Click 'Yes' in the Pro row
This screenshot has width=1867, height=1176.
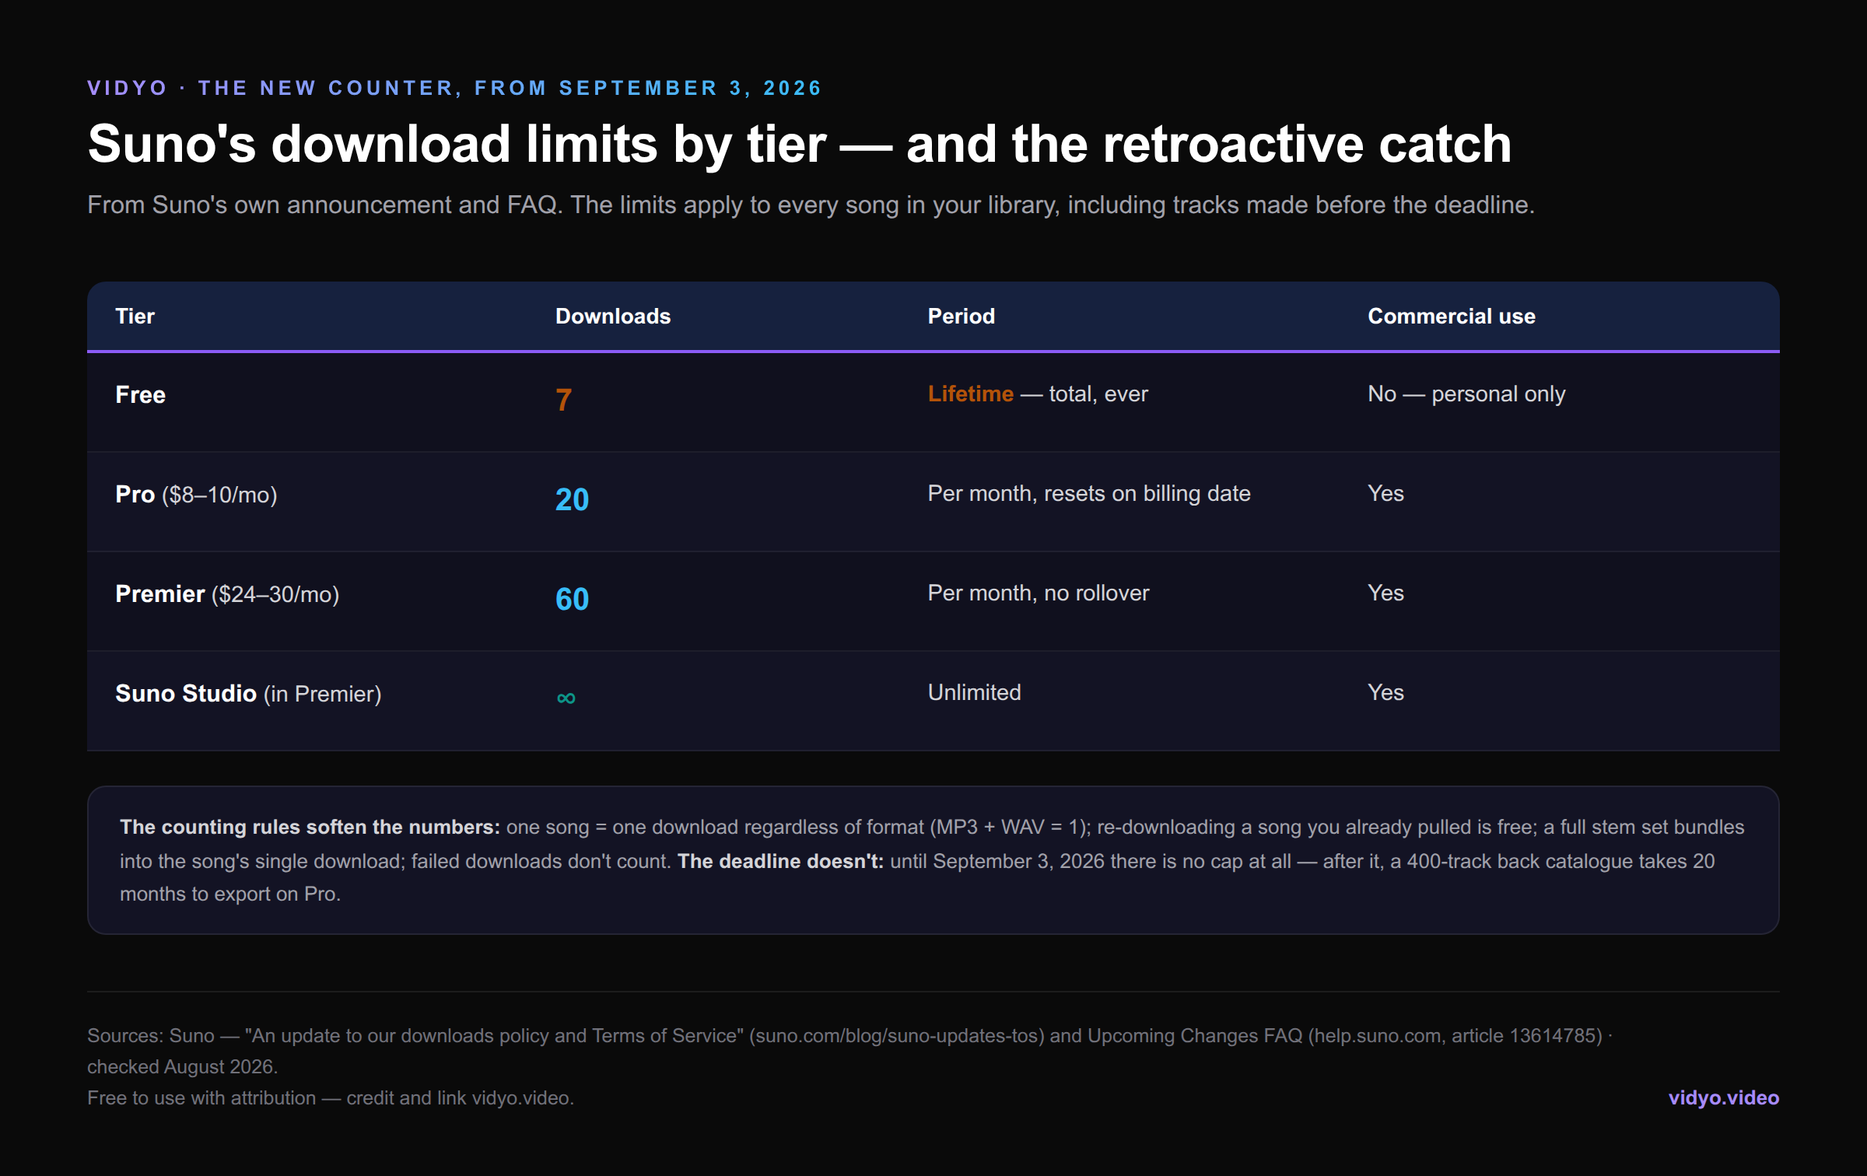[x=1385, y=493]
